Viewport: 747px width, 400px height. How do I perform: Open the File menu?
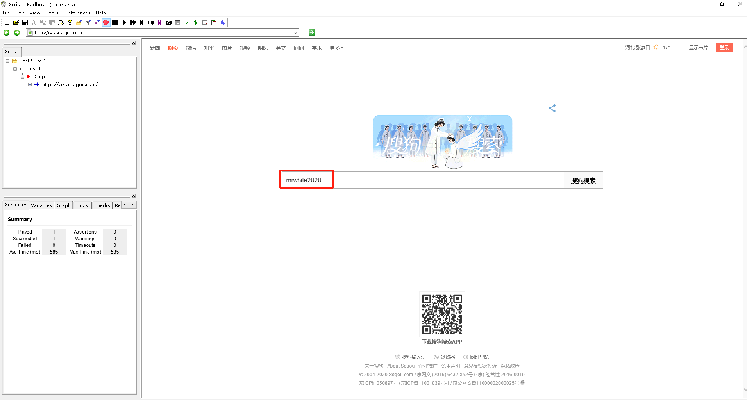pos(6,12)
